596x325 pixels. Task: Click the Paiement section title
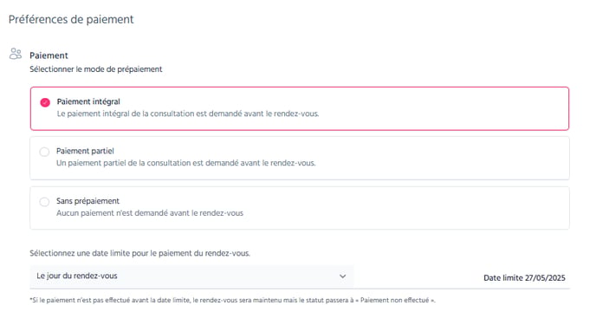click(x=49, y=55)
